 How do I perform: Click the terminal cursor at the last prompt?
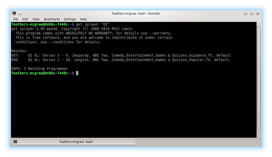pos(77,73)
